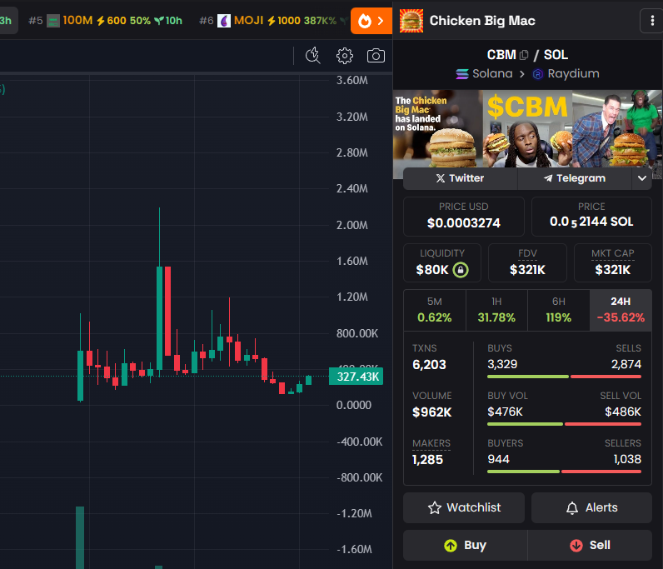
Task: Click the 100M token icon in trending bar
Action: point(52,21)
